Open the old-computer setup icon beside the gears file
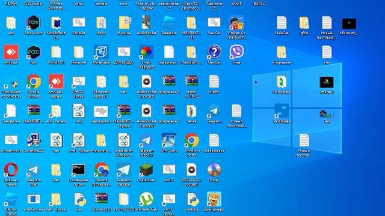Viewport: 385px width, 216px height. 34,140
